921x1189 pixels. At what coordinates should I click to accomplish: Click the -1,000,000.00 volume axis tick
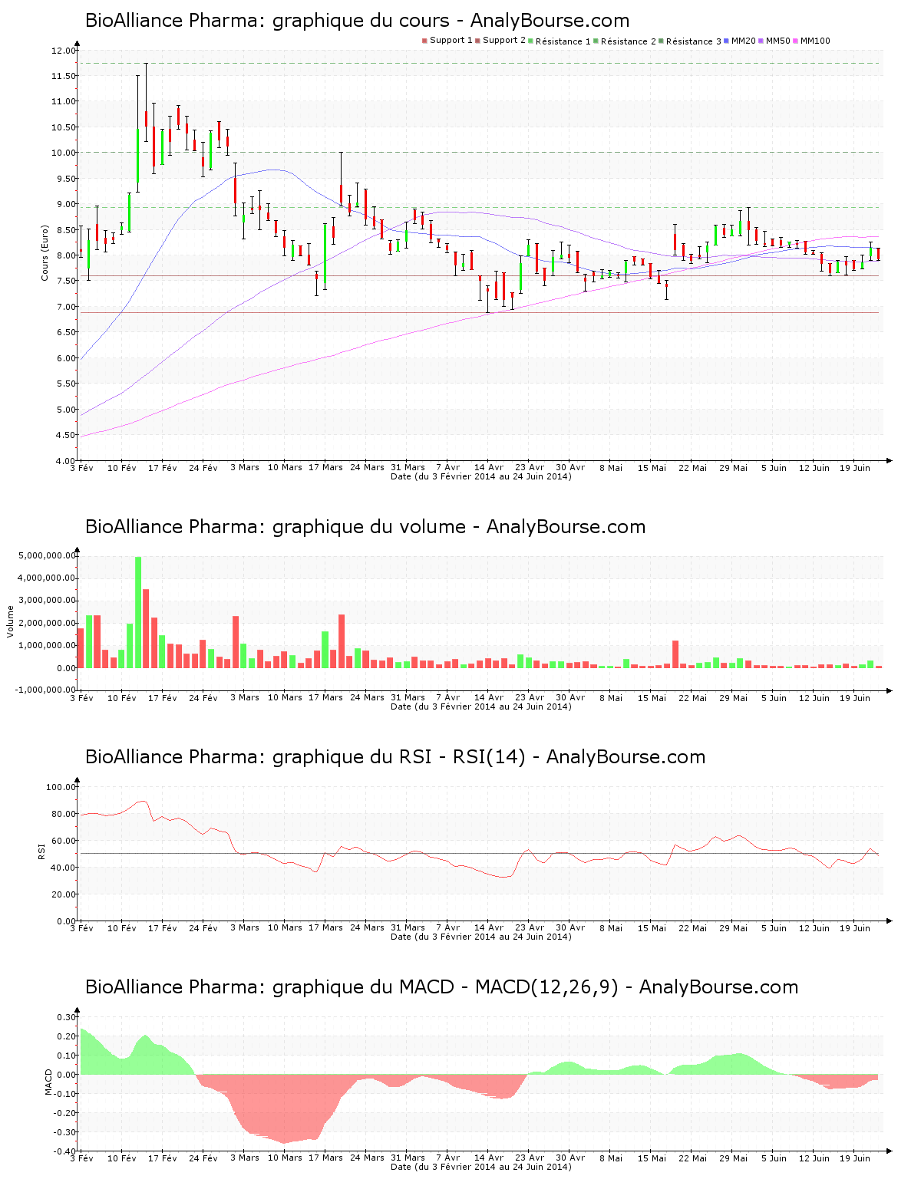45,690
